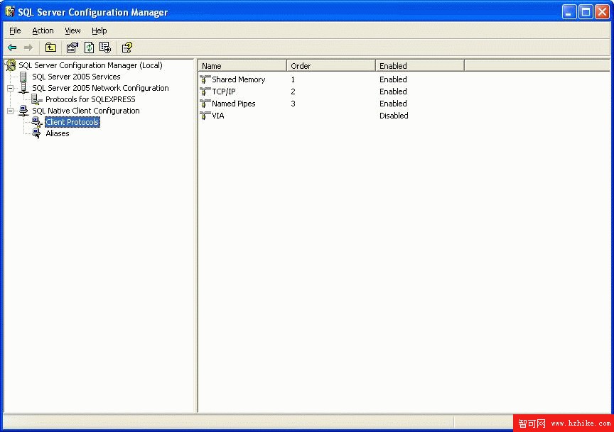
Task: Click the title bar application icon
Action: click(10, 12)
